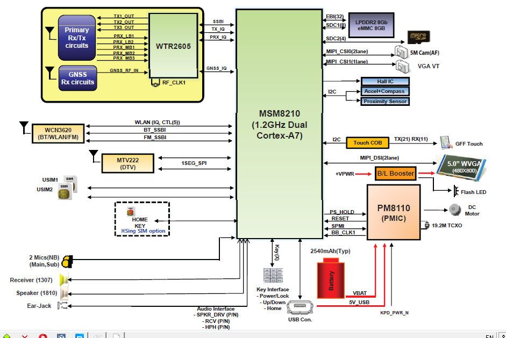Click the PS_HOLD signal label
Image resolution: width=506 pixels, height=338 pixels.
pyautogui.click(x=342, y=212)
